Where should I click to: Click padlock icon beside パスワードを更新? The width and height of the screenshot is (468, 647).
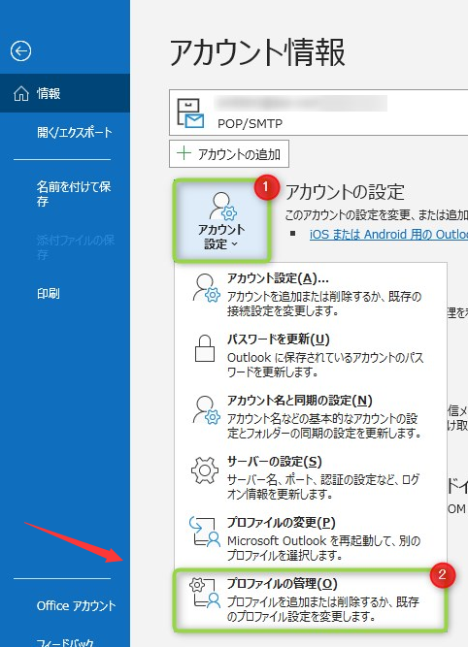205,348
